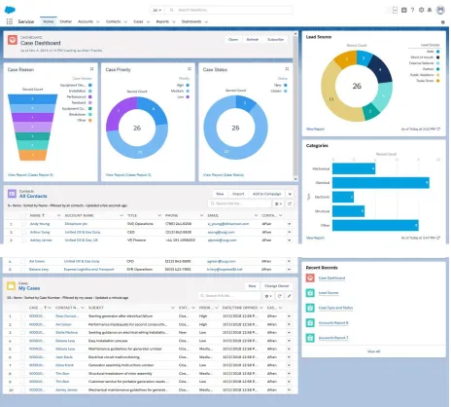Click the user avatar profile icon
The image size is (451, 407).
440,10
